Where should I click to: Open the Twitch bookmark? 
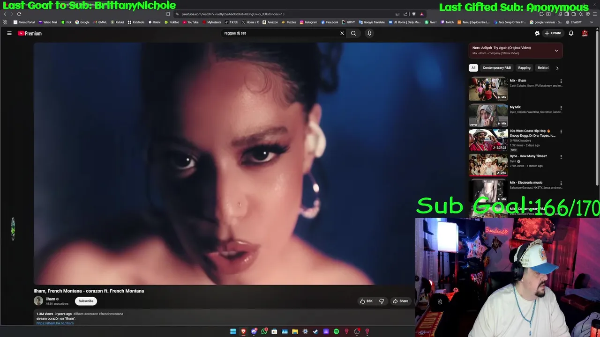pyautogui.click(x=447, y=22)
